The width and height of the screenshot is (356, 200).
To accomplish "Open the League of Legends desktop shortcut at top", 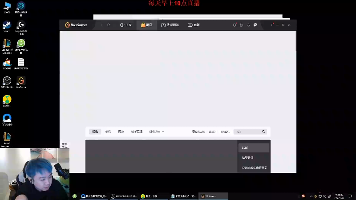I will click(7, 47).
